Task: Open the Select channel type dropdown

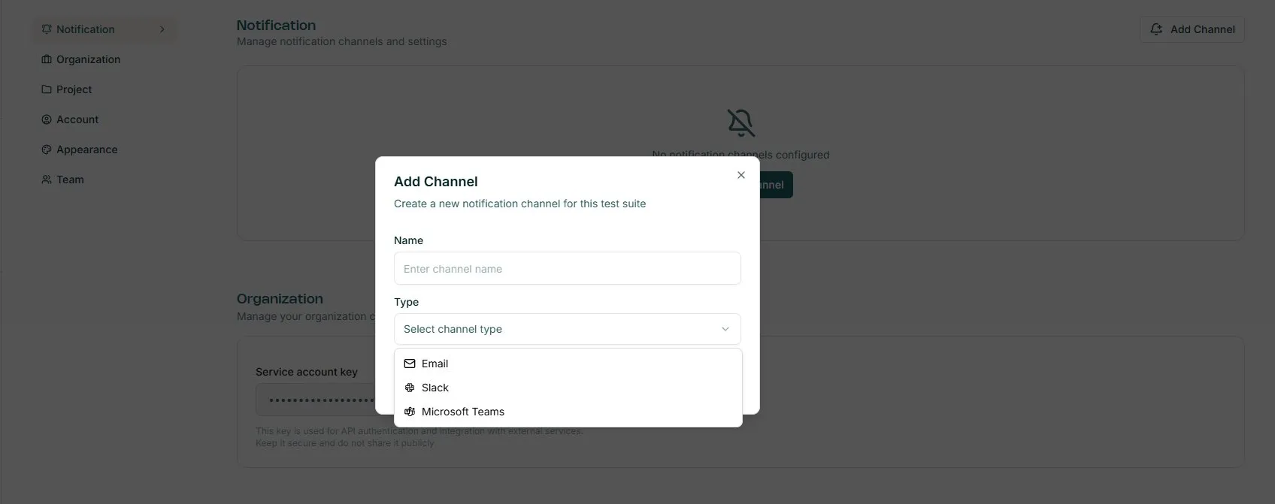Action: point(568,329)
